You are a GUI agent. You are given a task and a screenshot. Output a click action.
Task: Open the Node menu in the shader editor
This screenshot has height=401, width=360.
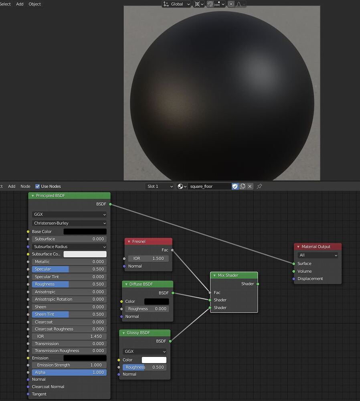coord(25,186)
